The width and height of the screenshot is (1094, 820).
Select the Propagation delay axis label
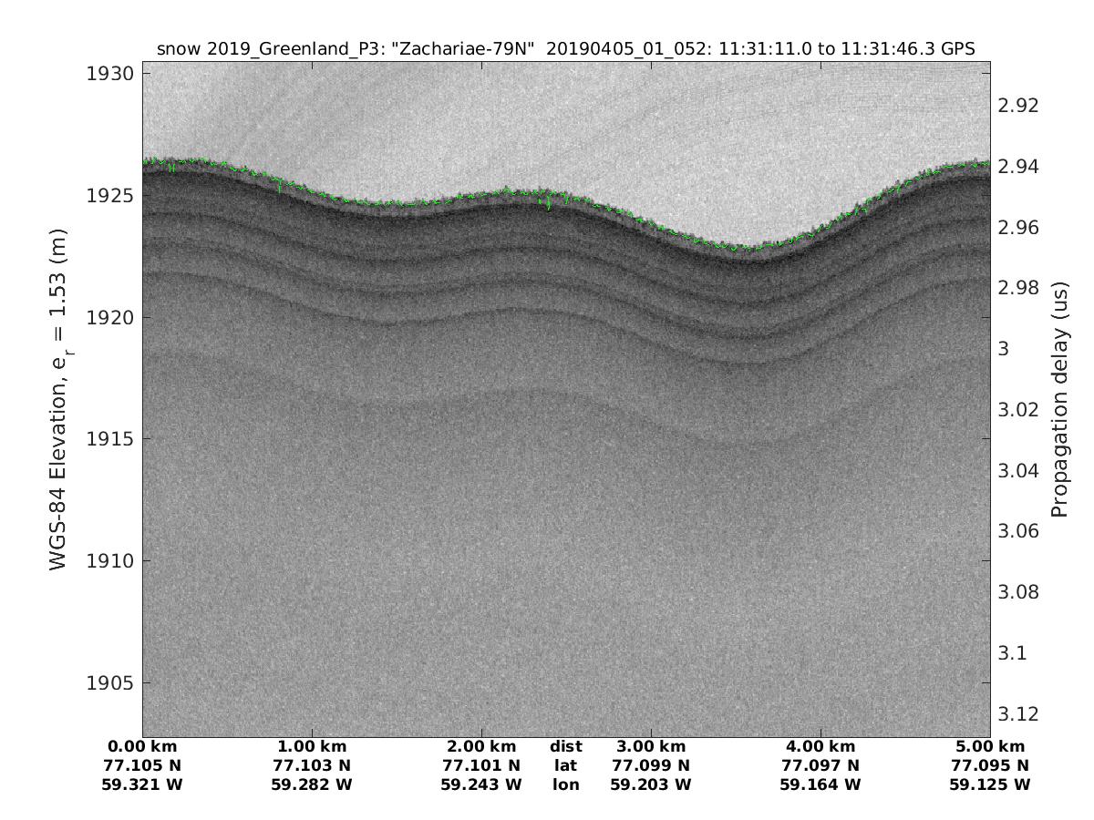(x=1060, y=401)
